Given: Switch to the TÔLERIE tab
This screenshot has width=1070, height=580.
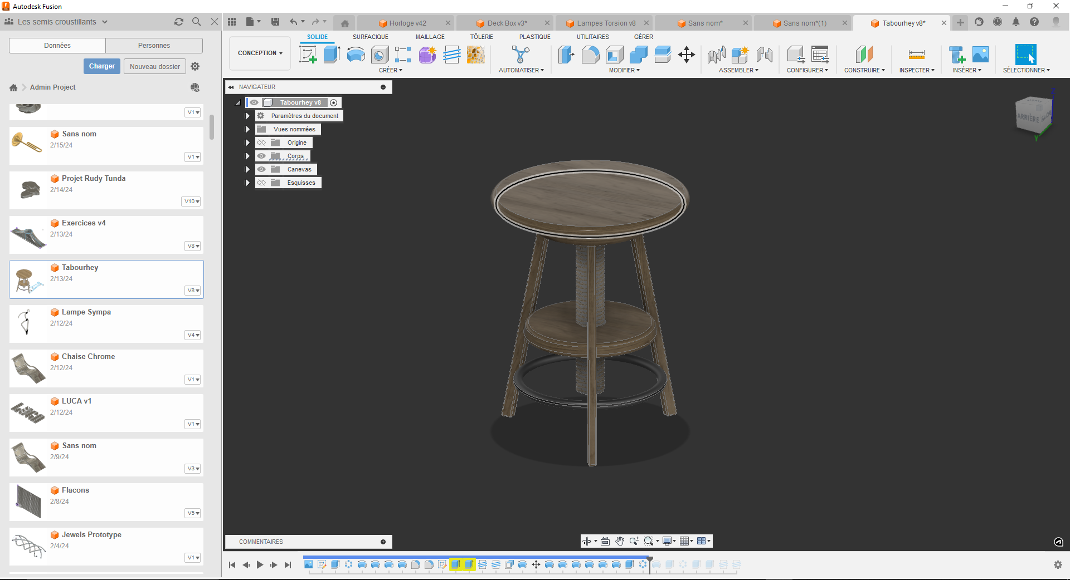Looking at the screenshot, I should 481,37.
